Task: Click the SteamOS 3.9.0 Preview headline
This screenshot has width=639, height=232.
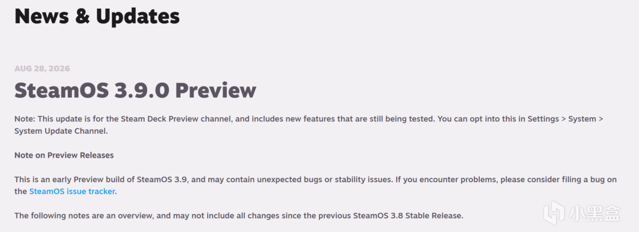Action: click(135, 91)
